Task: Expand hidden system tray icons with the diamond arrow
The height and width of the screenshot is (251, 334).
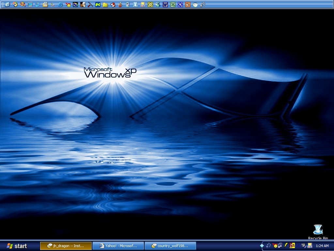Action: click(262, 246)
